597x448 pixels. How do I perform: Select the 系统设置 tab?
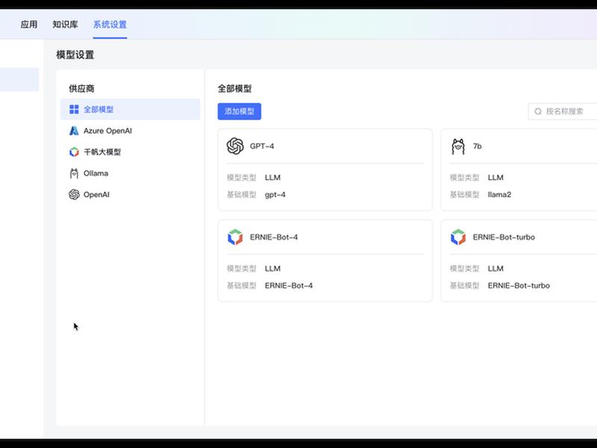pos(110,25)
